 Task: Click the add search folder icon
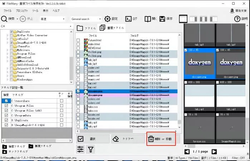pos(5,147)
